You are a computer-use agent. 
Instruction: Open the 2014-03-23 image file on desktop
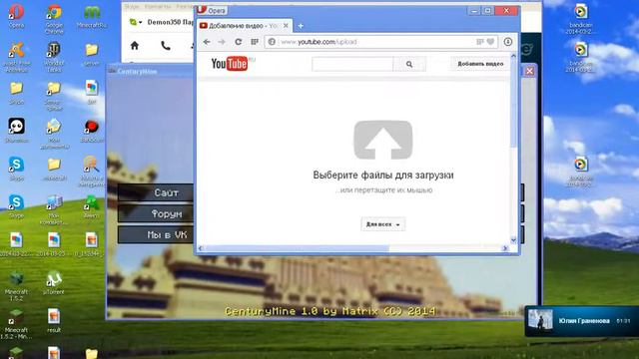[x=54, y=244]
